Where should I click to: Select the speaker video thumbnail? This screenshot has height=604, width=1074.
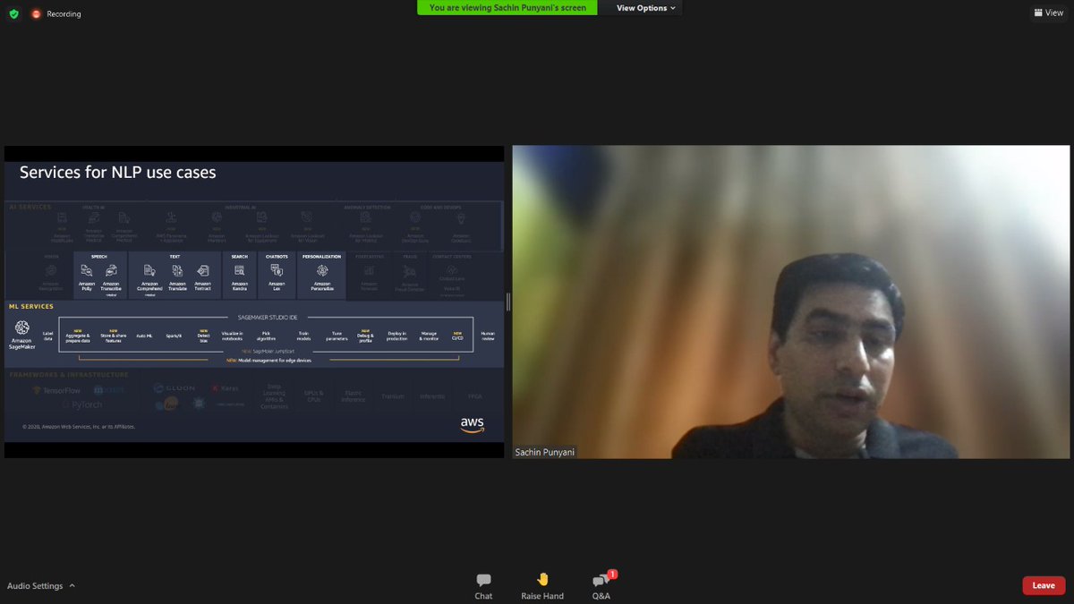pyautogui.click(x=790, y=302)
